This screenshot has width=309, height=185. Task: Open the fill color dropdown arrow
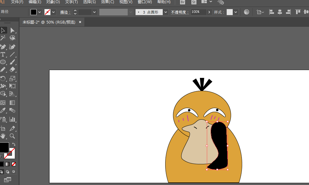[40, 12]
